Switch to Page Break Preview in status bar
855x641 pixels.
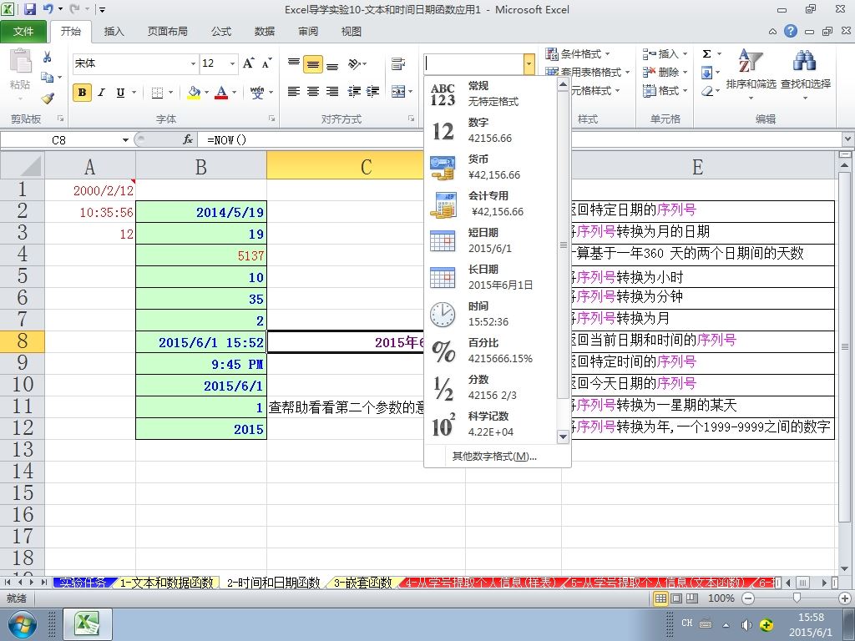tap(691, 598)
